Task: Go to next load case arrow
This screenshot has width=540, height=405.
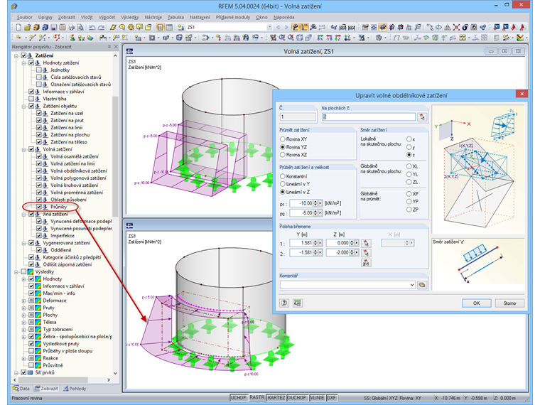Action: click(x=286, y=27)
